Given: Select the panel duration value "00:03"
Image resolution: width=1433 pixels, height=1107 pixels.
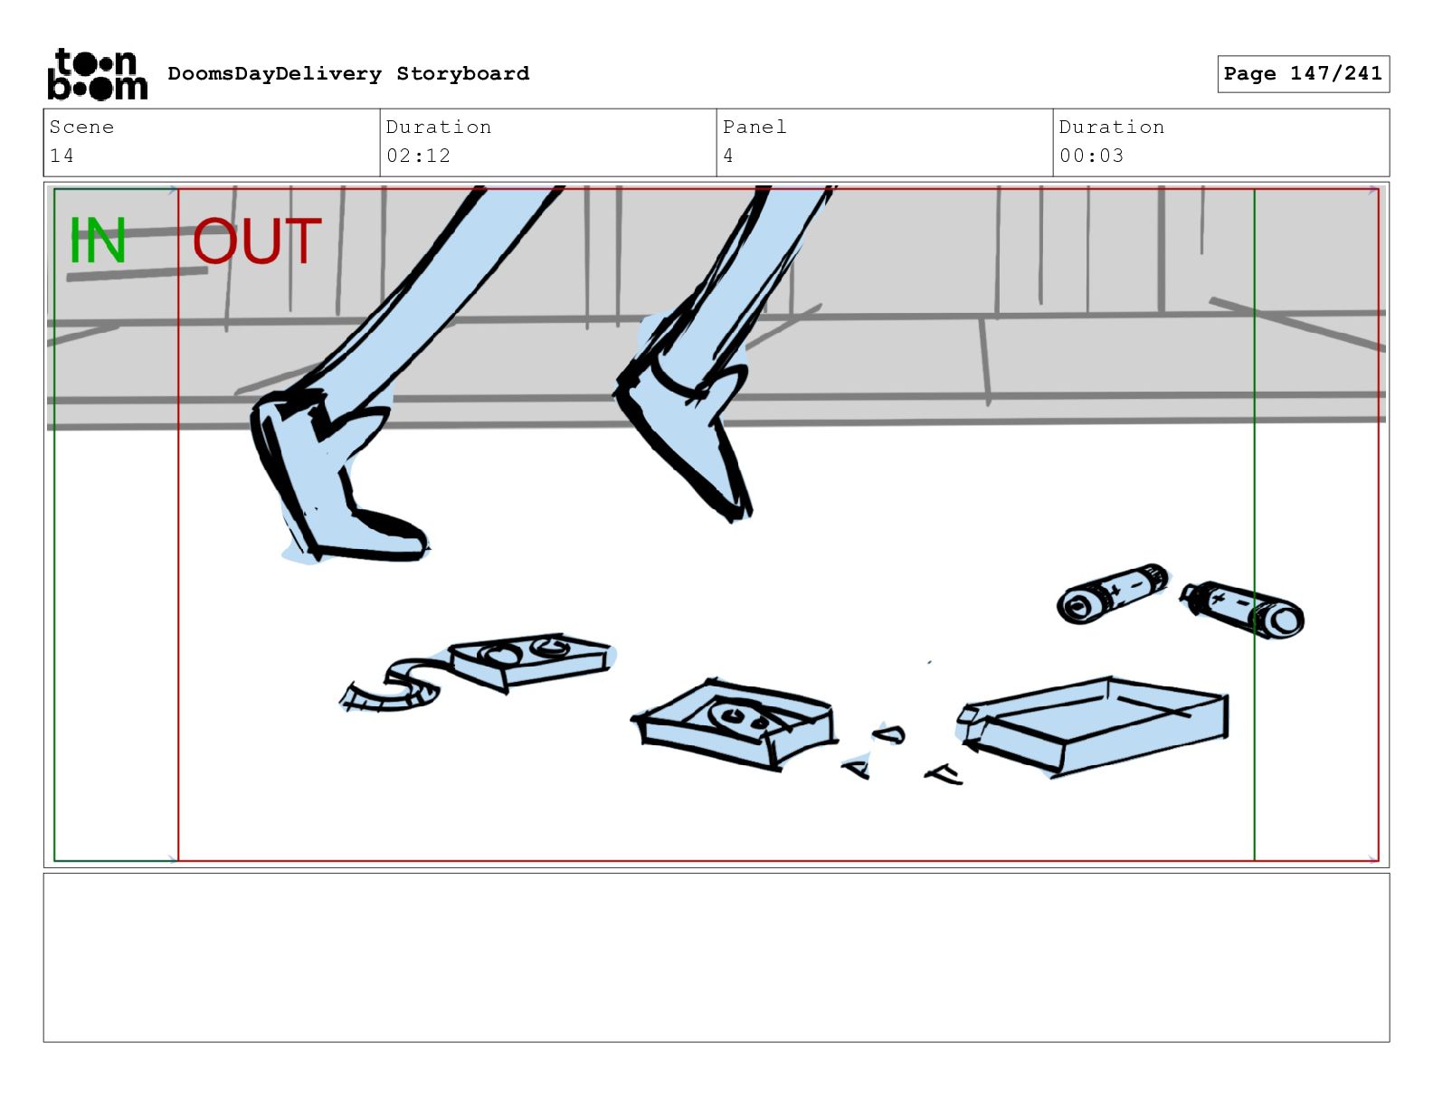Looking at the screenshot, I should 1091,156.
